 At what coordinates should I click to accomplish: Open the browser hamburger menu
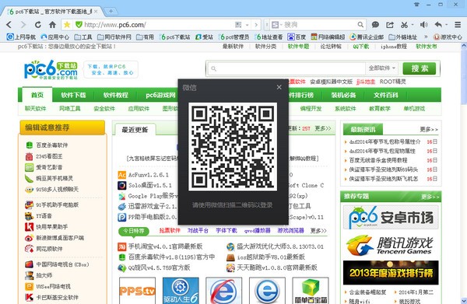coord(458,25)
